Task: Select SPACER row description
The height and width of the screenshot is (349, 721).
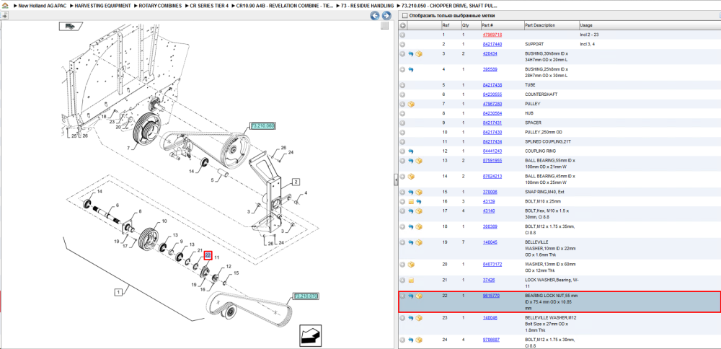Action: coord(534,123)
